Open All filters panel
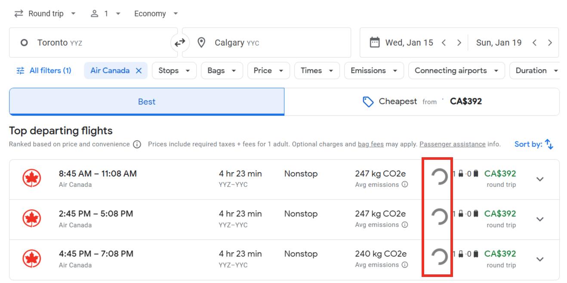This screenshot has width=567, height=283. point(44,71)
